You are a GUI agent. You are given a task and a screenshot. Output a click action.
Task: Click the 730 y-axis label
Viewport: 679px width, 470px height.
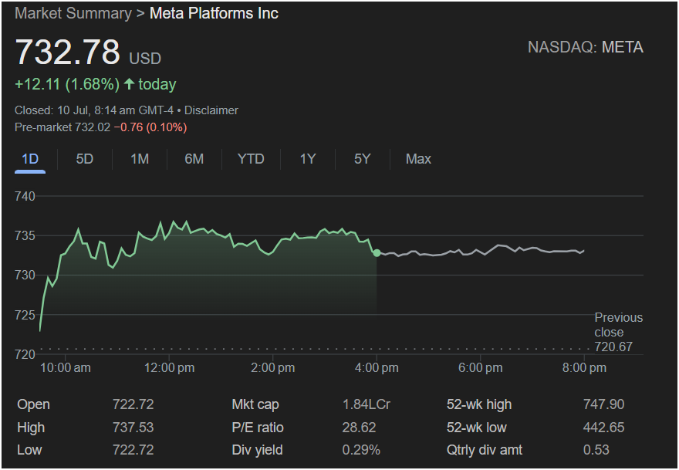(x=25, y=276)
